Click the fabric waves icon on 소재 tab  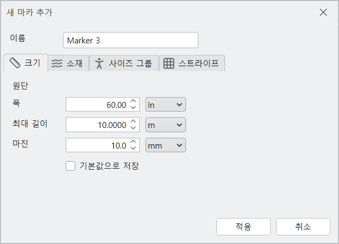57,63
